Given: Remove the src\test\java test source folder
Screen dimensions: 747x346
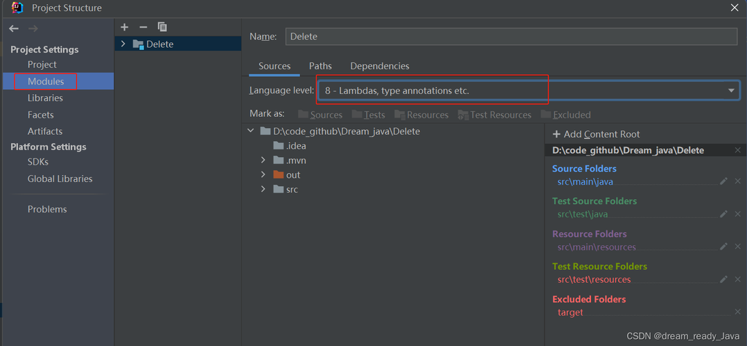Looking at the screenshot, I should [x=737, y=214].
